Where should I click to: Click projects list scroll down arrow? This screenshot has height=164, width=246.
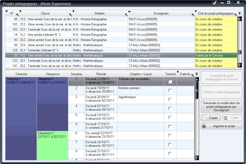(x=239, y=65)
